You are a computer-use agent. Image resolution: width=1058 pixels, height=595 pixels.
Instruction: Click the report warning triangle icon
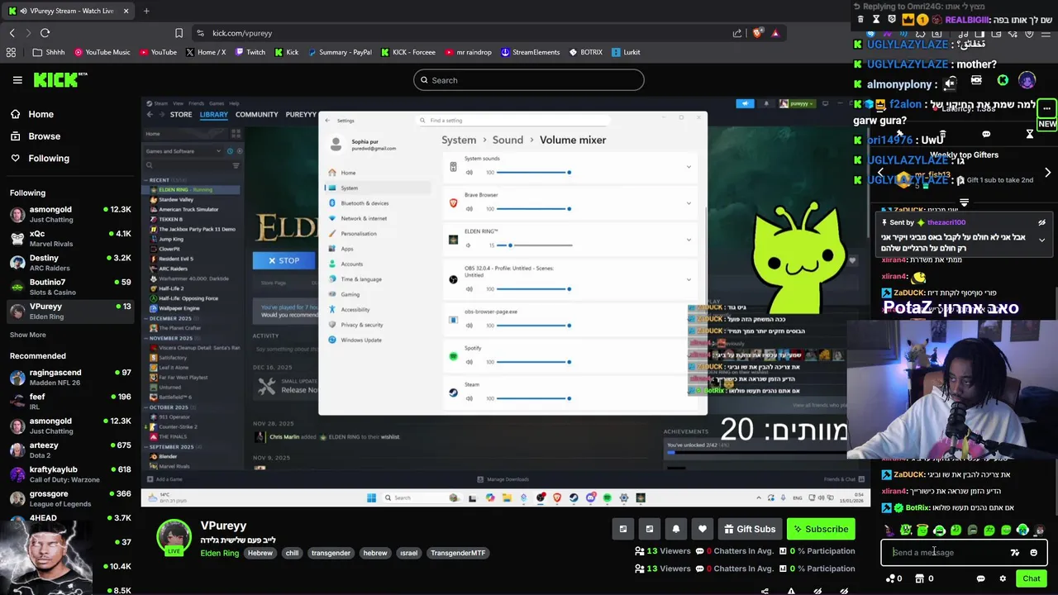pos(791,590)
